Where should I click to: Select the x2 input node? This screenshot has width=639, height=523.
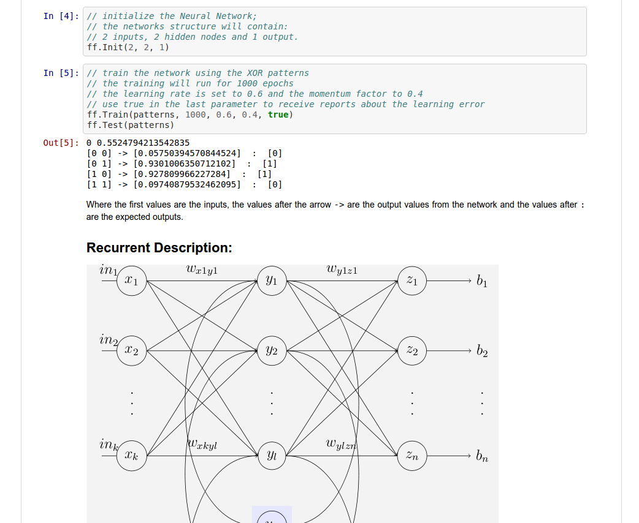point(131,351)
